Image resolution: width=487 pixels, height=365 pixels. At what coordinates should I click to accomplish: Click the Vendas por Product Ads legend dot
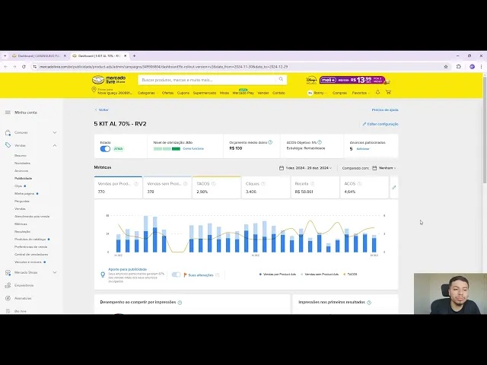260,275
